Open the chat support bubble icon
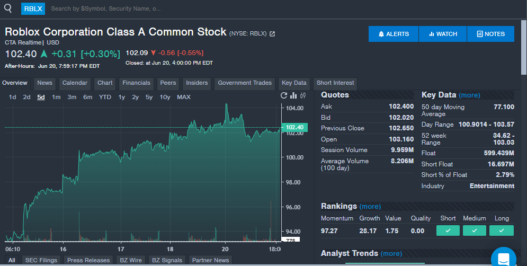 [504, 258]
